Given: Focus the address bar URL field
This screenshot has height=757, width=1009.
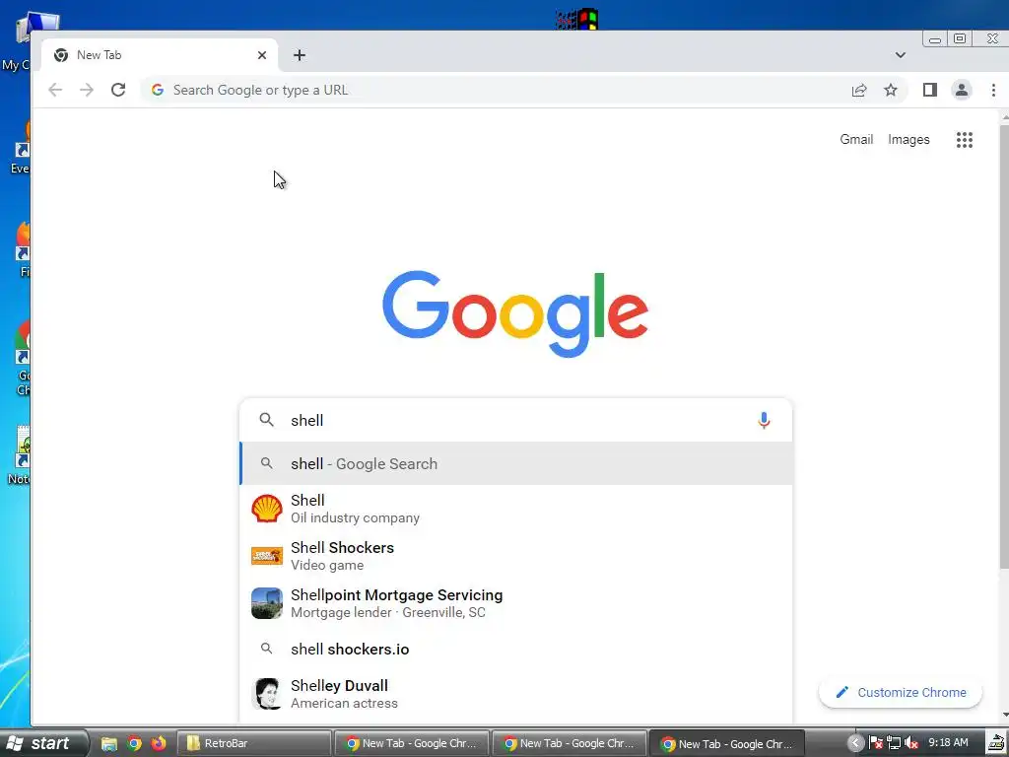Looking at the screenshot, I should 502,90.
